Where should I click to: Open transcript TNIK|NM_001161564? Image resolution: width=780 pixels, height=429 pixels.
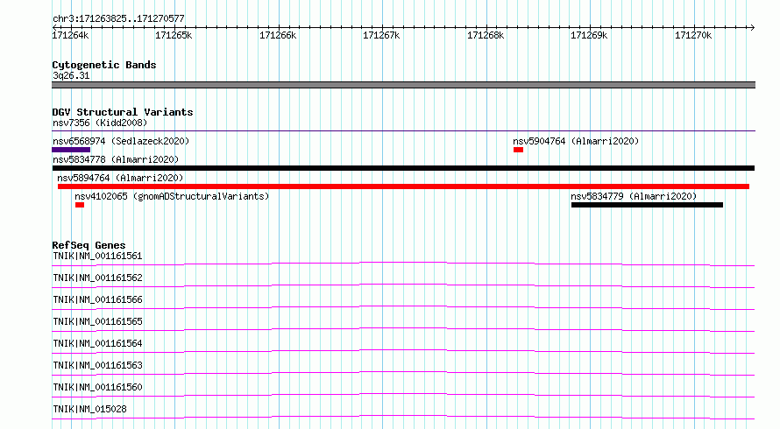(x=97, y=343)
